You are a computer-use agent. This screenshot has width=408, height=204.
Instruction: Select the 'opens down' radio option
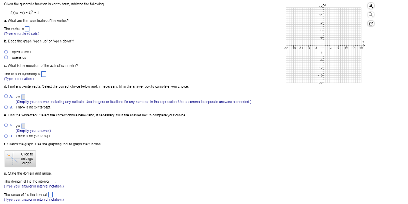(6, 52)
